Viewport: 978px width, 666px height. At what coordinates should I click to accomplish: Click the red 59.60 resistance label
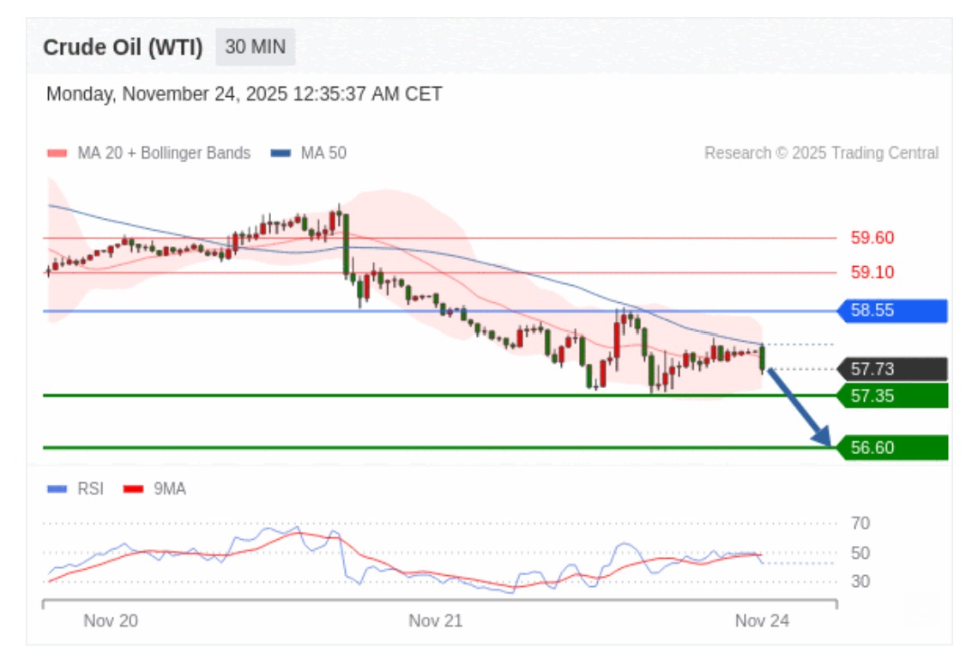(872, 238)
